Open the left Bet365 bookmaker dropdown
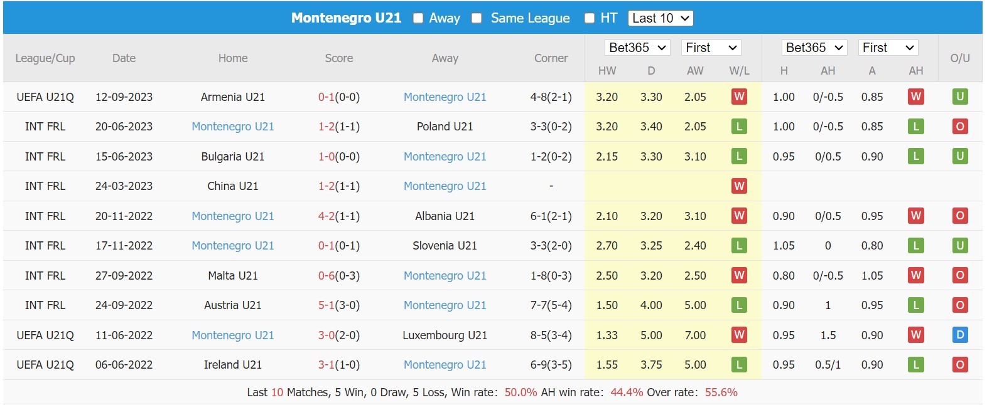The image size is (987, 405). coord(637,47)
